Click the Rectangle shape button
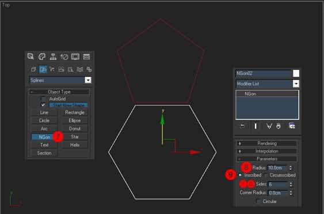The image size is (324, 214). tap(75, 112)
